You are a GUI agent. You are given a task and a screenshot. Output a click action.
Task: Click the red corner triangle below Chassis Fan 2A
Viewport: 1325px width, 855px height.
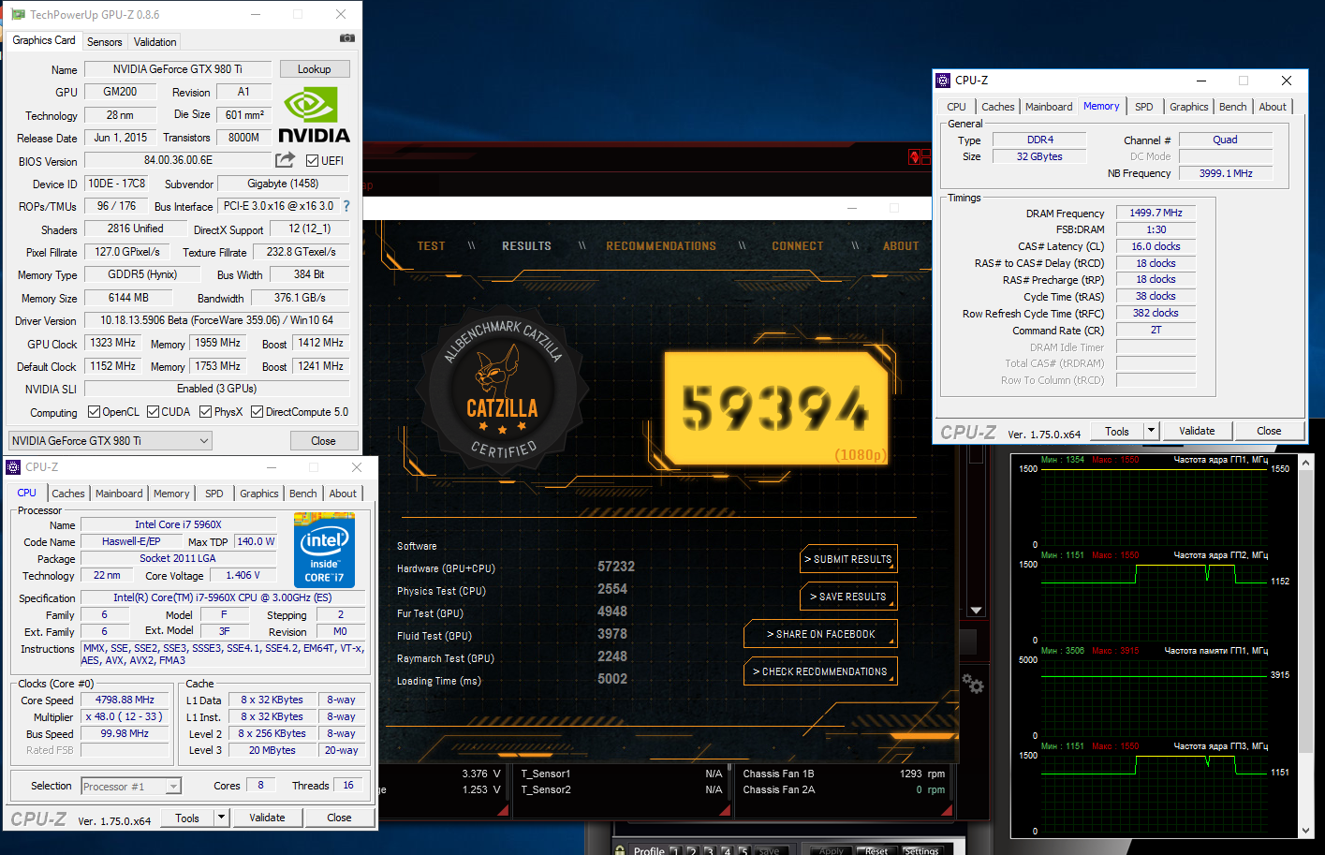[949, 812]
